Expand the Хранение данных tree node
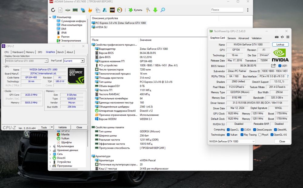303x188 pixels. (x=50, y=150)
